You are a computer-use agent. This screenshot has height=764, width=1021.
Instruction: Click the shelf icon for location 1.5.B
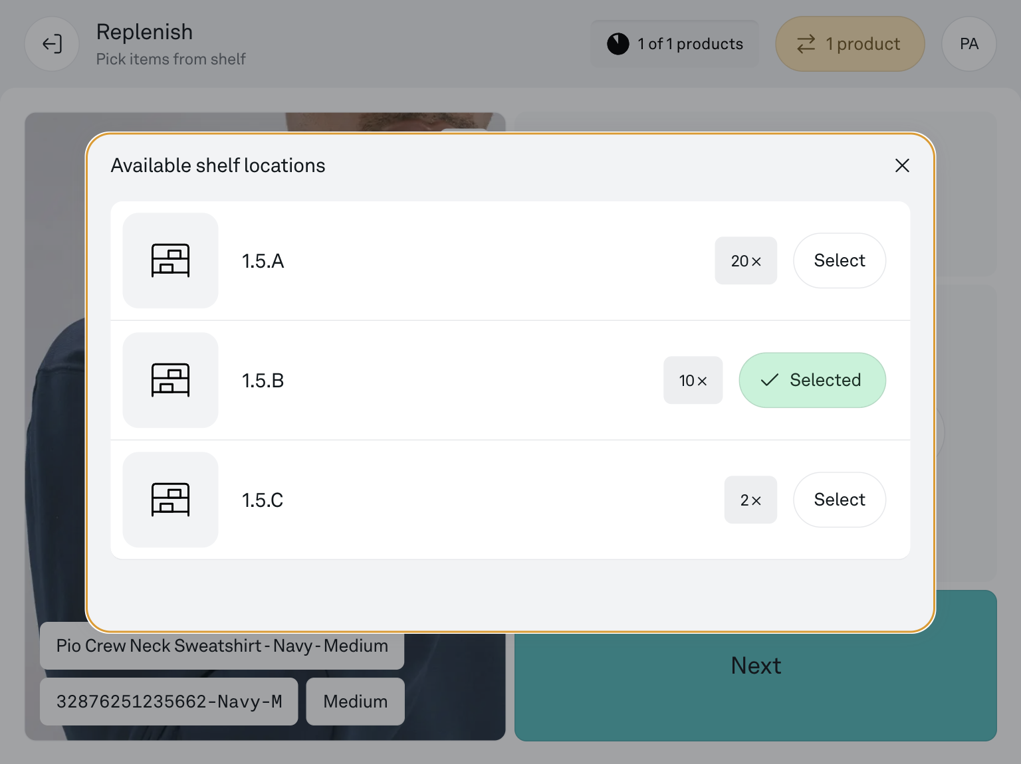(170, 380)
